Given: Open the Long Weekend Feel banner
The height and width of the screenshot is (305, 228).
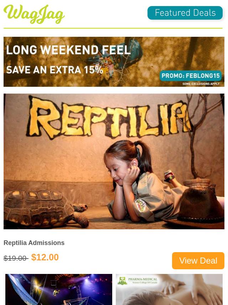Looking at the screenshot, I should [x=114, y=62].
